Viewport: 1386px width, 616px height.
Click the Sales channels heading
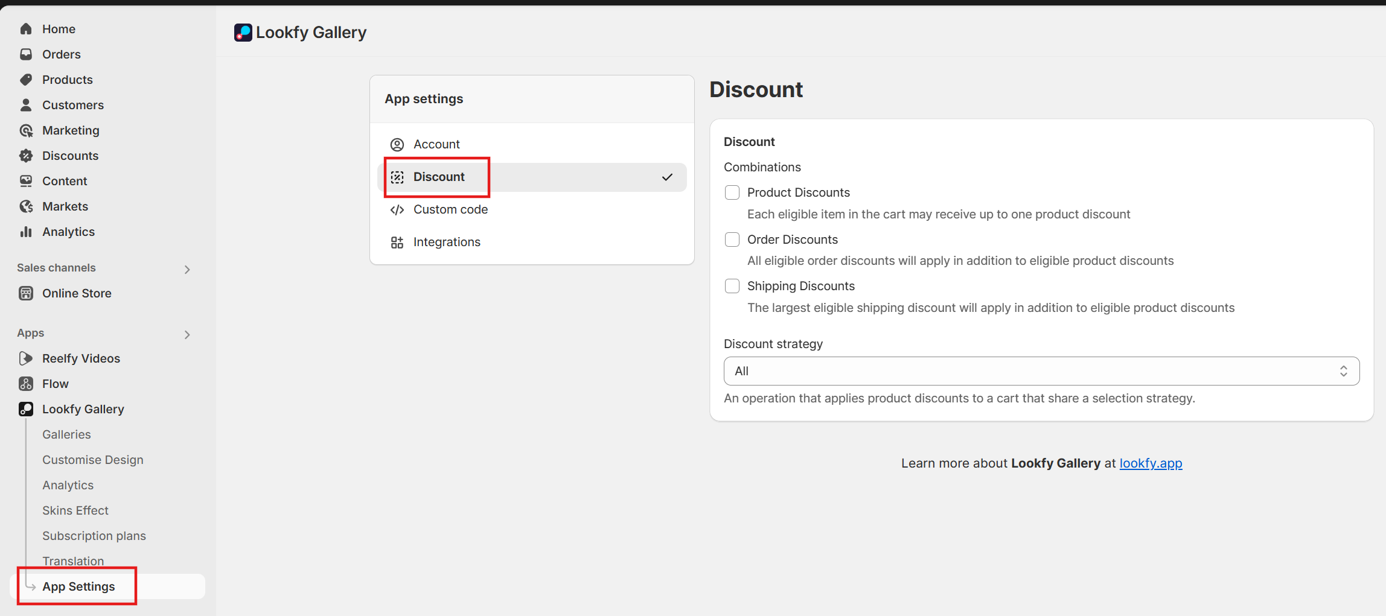click(x=56, y=268)
